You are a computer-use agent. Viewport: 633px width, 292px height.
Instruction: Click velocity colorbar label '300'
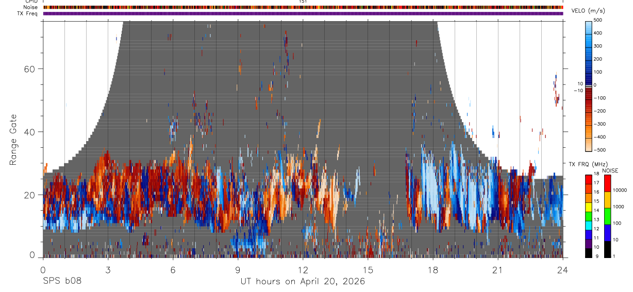[x=598, y=46]
